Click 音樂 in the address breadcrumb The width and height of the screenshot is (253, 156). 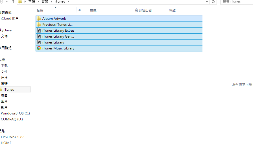pos(45,1)
